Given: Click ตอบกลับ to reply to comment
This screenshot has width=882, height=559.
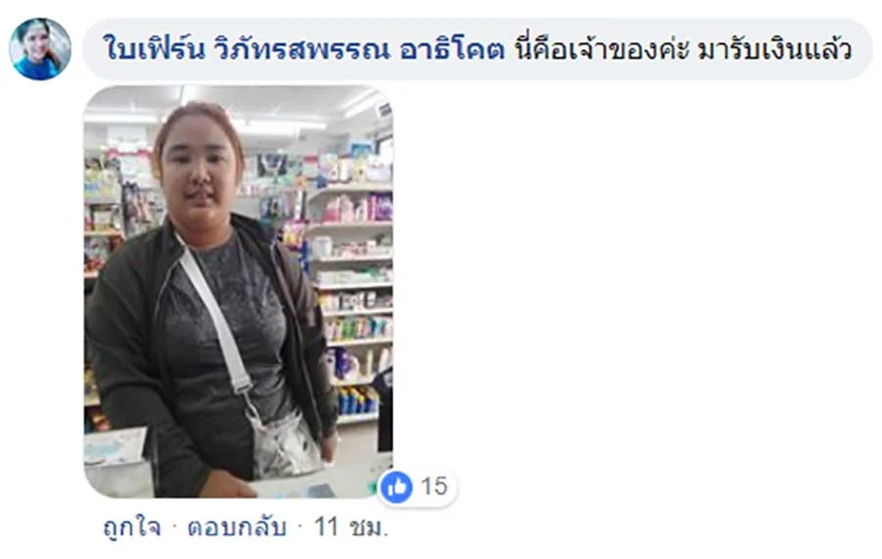Looking at the screenshot, I should point(237,527).
